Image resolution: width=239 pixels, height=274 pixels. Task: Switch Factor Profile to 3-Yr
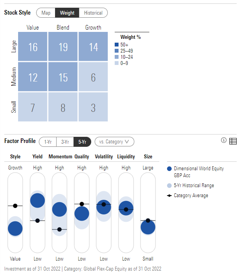point(65,142)
